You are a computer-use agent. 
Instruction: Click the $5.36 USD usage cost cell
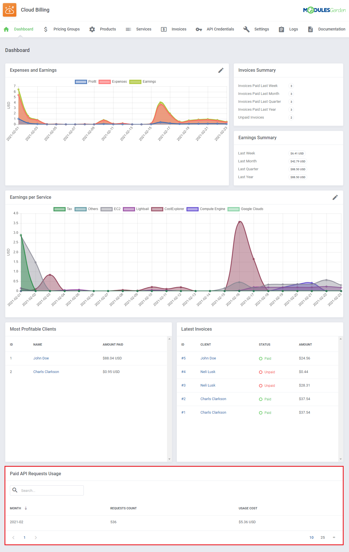click(x=247, y=522)
